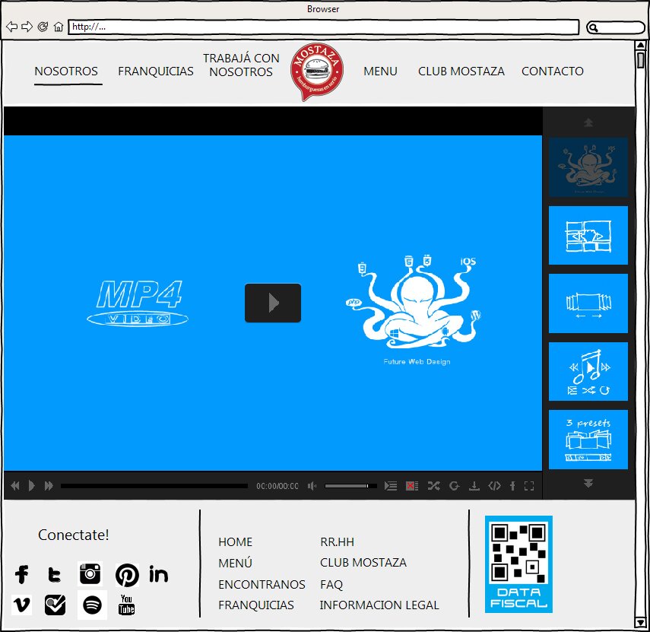Click the INFORMACION LEGAL footer link
Screen dimensions: 650x632
click(x=379, y=605)
